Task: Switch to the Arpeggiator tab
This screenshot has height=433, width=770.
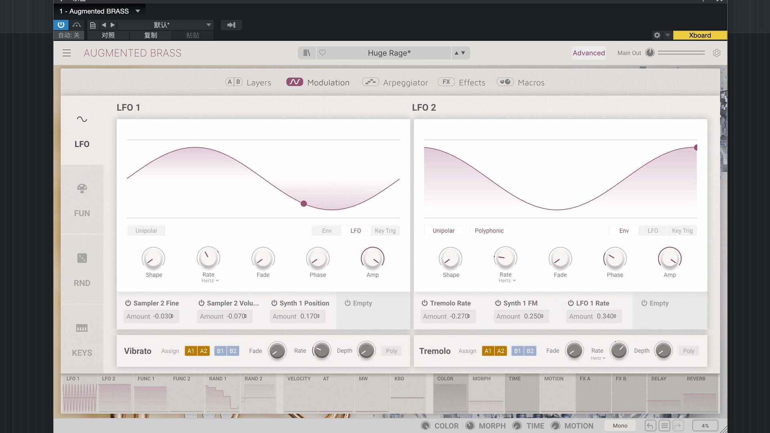Action: point(395,82)
